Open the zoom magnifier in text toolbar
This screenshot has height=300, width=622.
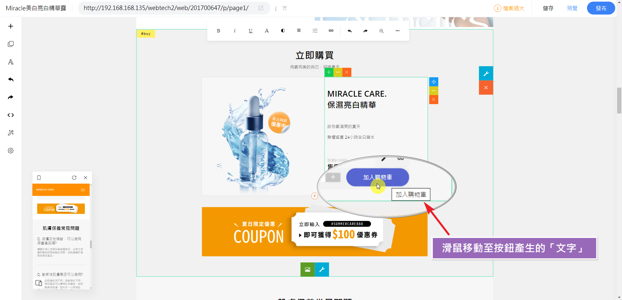coord(381,31)
